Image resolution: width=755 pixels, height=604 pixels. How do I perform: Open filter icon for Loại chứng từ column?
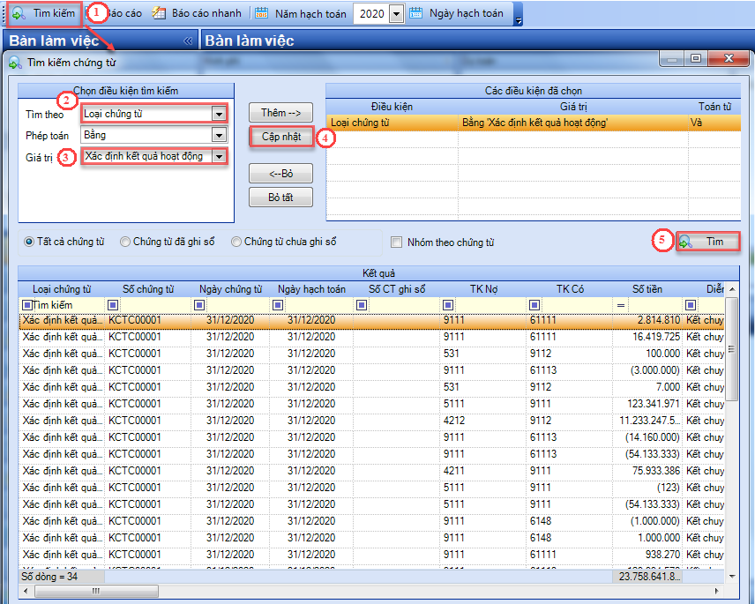click(27, 305)
